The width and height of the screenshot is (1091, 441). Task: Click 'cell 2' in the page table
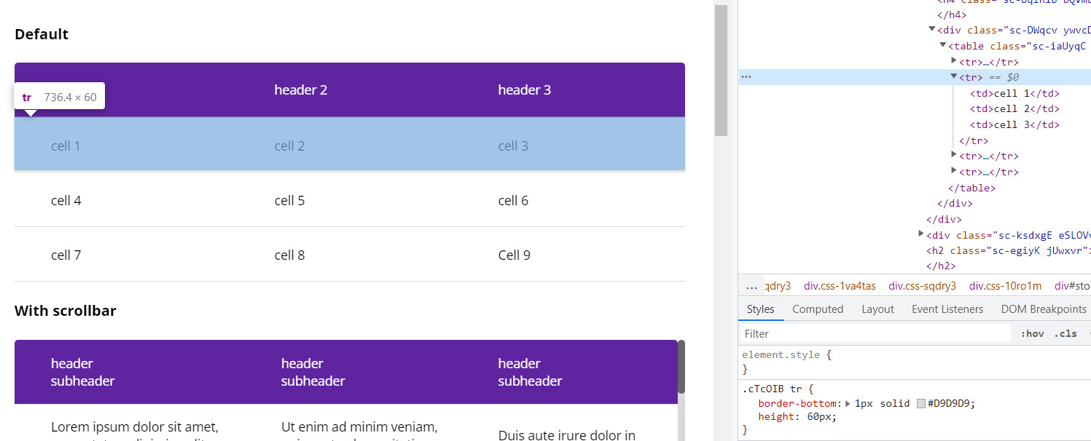[289, 146]
